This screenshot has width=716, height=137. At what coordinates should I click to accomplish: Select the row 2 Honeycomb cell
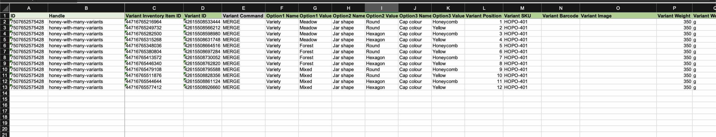click(x=448, y=22)
